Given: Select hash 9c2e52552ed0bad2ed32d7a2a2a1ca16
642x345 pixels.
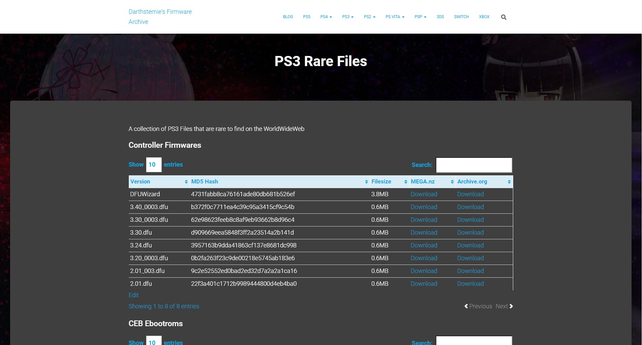Looking at the screenshot, I should pyautogui.click(x=244, y=271).
